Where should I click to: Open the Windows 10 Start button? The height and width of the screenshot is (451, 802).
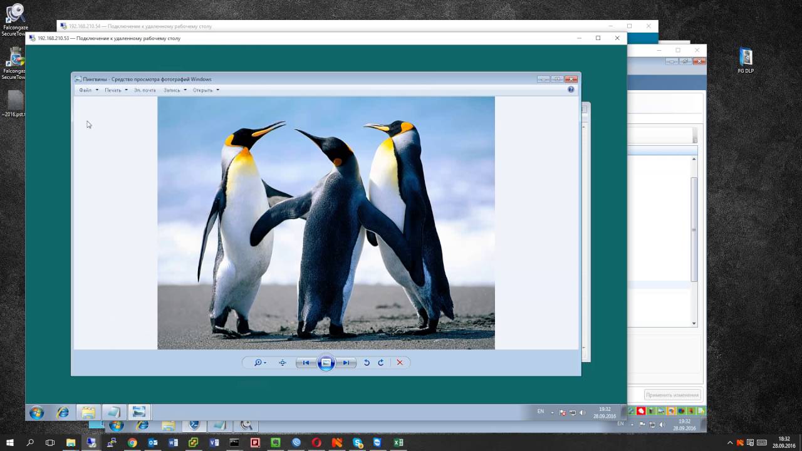point(10,443)
